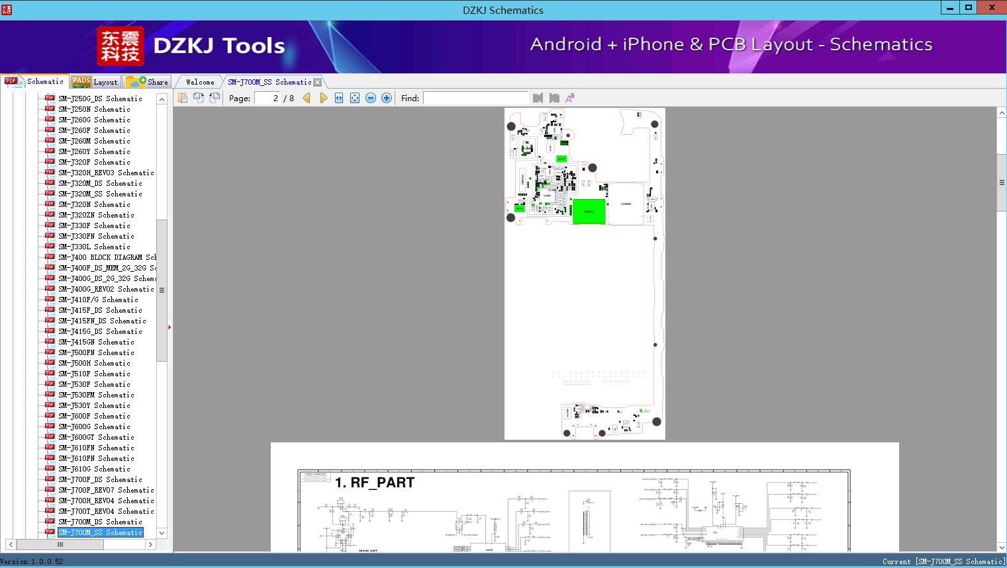
Task: Zoom in on the schematic
Action: click(387, 98)
